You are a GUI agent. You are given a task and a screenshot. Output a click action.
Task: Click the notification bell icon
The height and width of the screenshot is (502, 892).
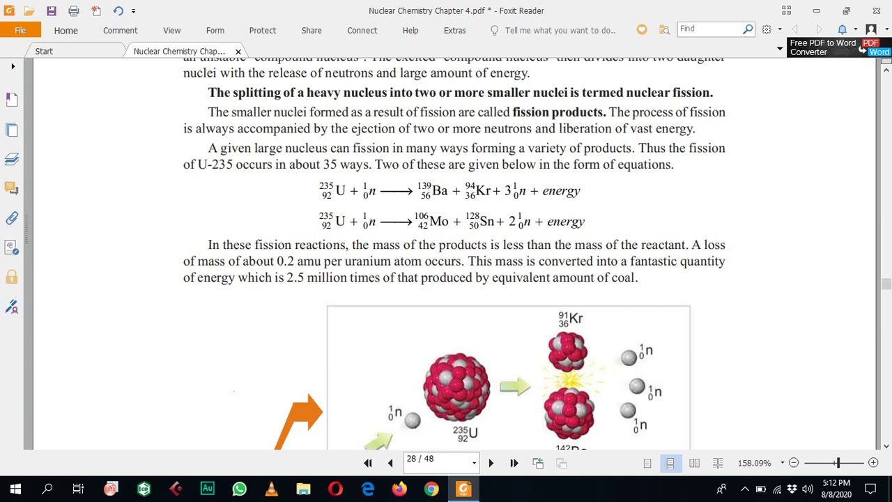pos(842,29)
